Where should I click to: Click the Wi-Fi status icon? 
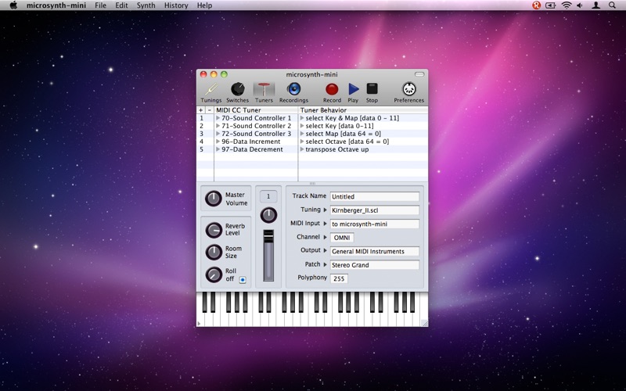566,5
